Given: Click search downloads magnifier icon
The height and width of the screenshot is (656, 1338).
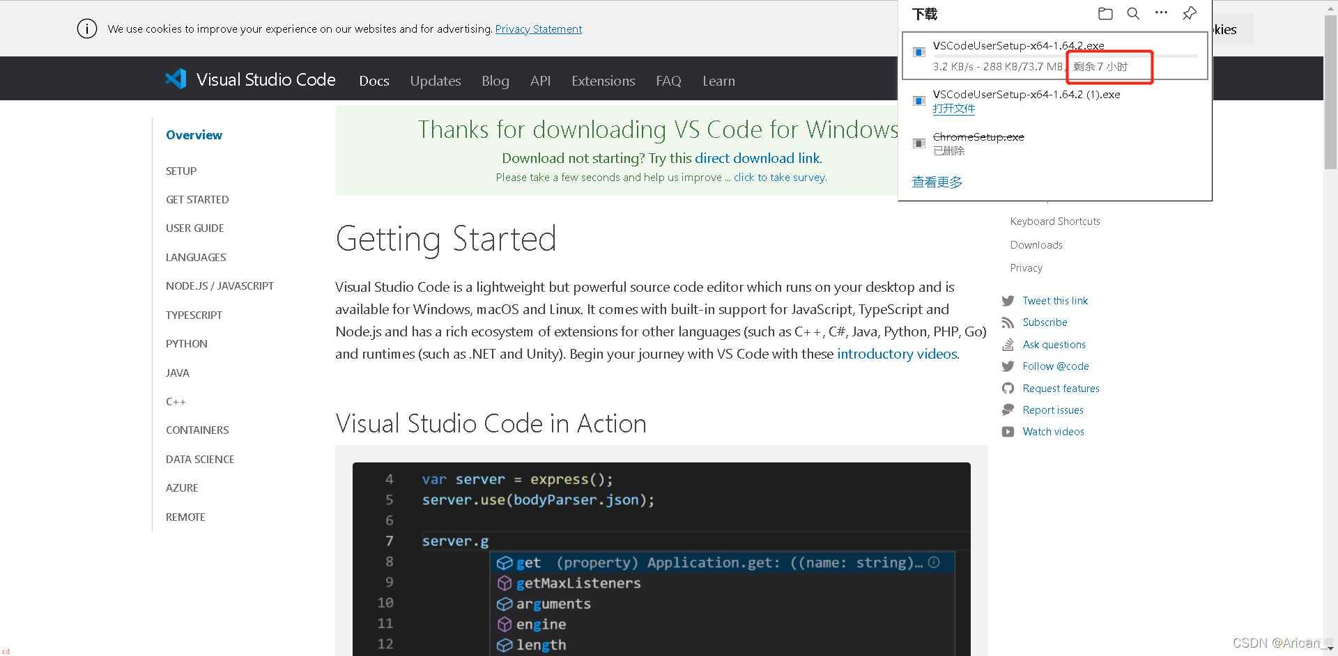Looking at the screenshot, I should click(x=1133, y=13).
